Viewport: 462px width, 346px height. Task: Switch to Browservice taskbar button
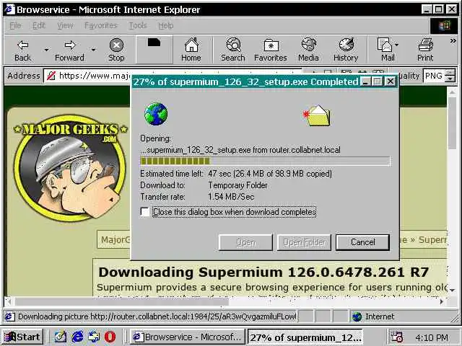coord(188,337)
